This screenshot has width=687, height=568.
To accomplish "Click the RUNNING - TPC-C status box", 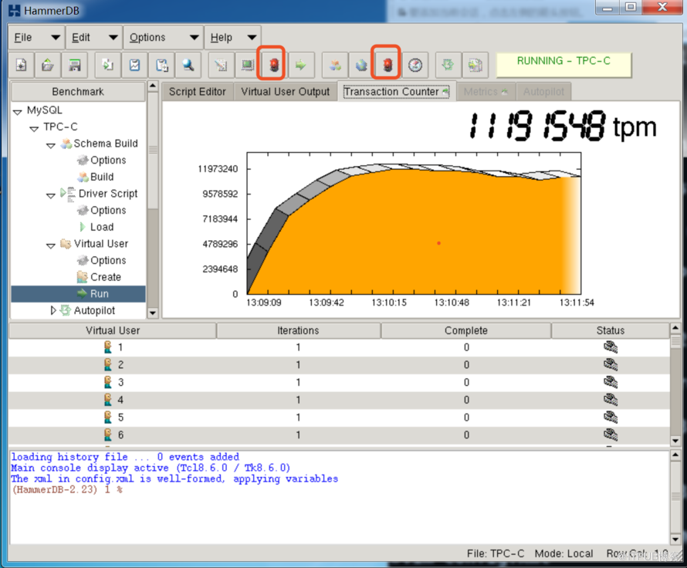I will point(563,65).
